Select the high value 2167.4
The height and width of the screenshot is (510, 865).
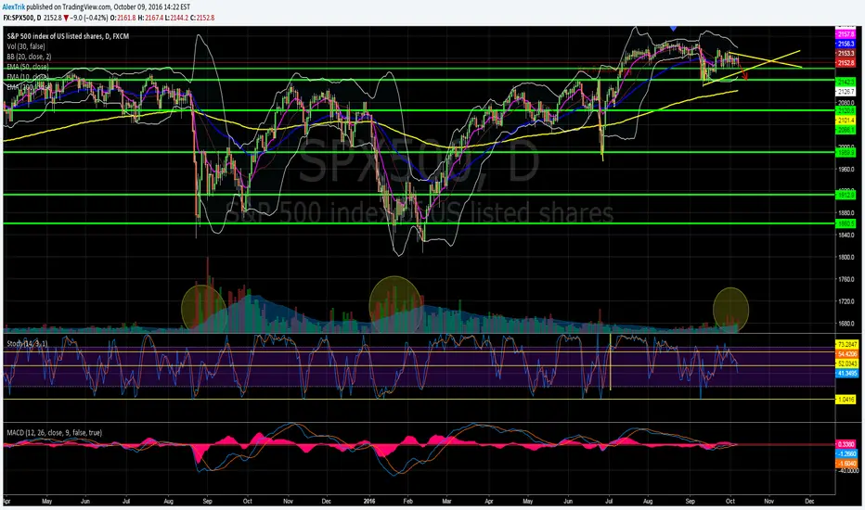(154, 18)
